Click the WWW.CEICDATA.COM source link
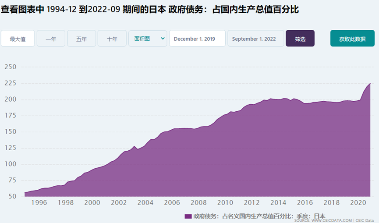 (x=332, y=220)
